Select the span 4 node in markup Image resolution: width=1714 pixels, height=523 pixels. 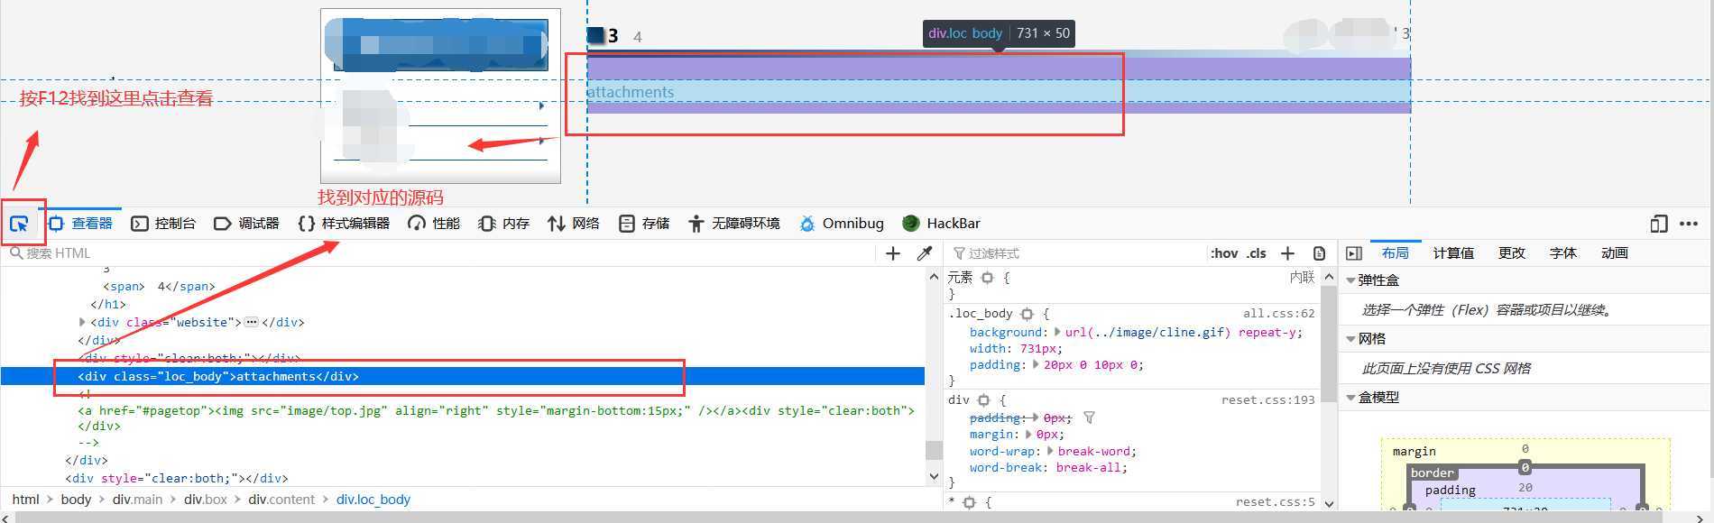(x=159, y=287)
